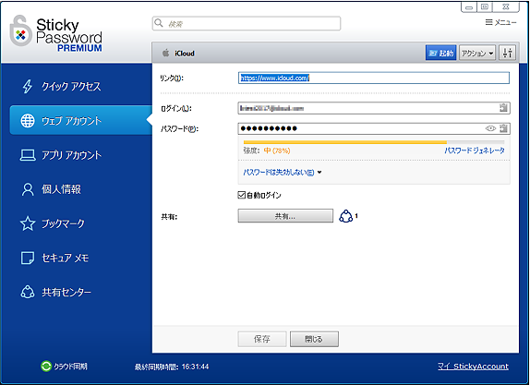Toggle the 自動ログイン checkbox
The width and height of the screenshot is (530, 385).
click(x=241, y=195)
